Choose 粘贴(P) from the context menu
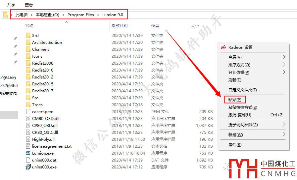The height and width of the screenshot is (180, 297). pyautogui.click(x=235, y=100)
